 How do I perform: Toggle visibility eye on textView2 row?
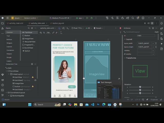point(35,80)
